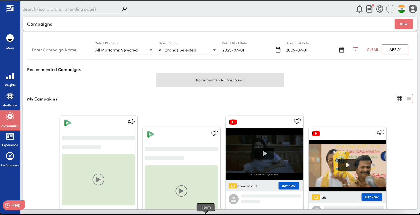Click the 'goodknight' ad name
The width and height of the screenshot is (420, 215).
247,186
